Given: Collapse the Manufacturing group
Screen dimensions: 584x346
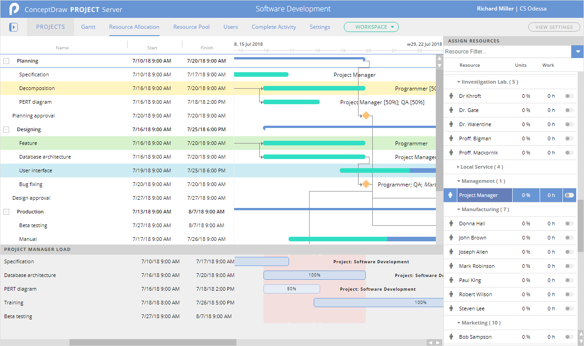Looking at the screenshot, I should click(x=459, y=210).
